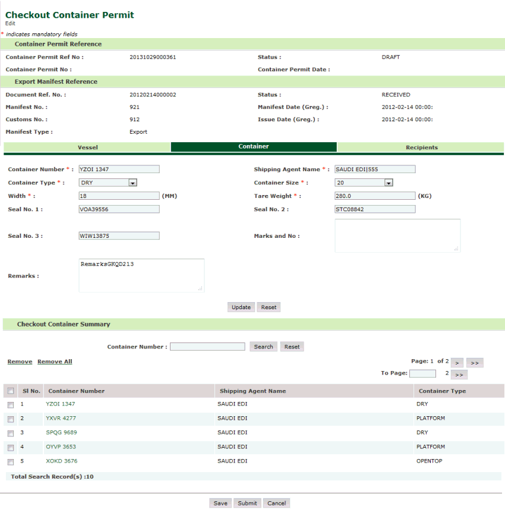
Task: Click the Remove All link
Action: (x=55, y=362)
